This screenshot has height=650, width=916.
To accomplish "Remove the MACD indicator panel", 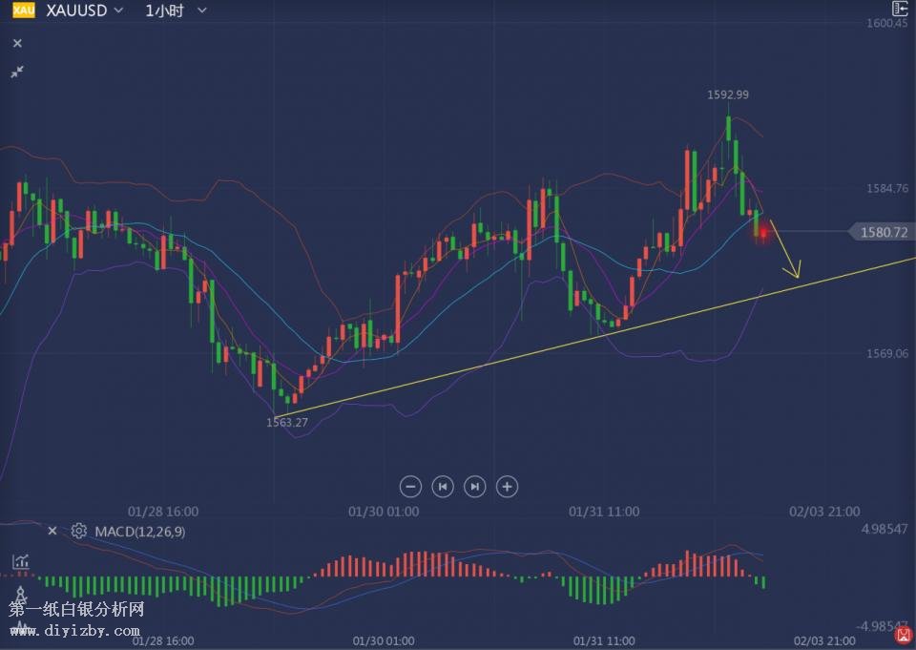I will pos(52,531).
